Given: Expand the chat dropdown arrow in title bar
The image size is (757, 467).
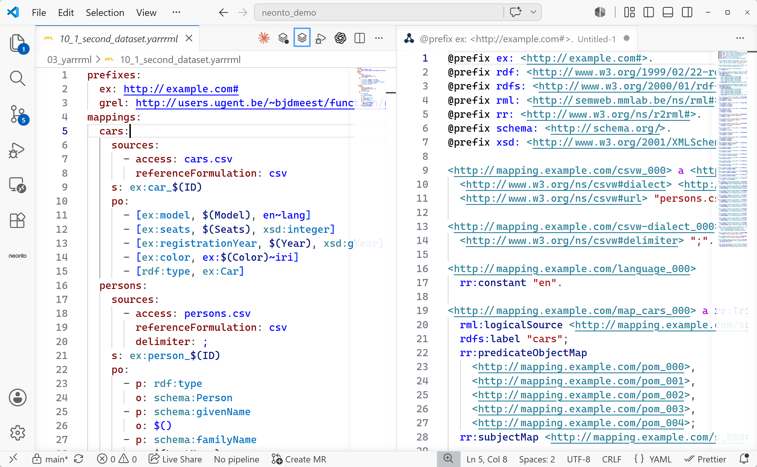Looking at the screenshot, I should [x=533, y=12].
